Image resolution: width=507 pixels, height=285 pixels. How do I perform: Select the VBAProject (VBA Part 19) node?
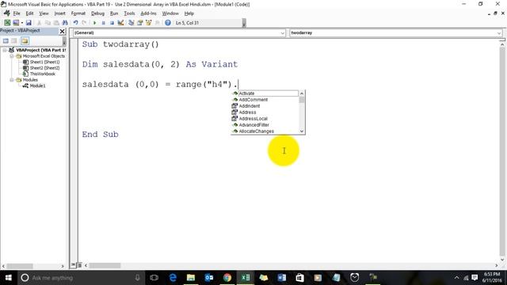(40, 50)
